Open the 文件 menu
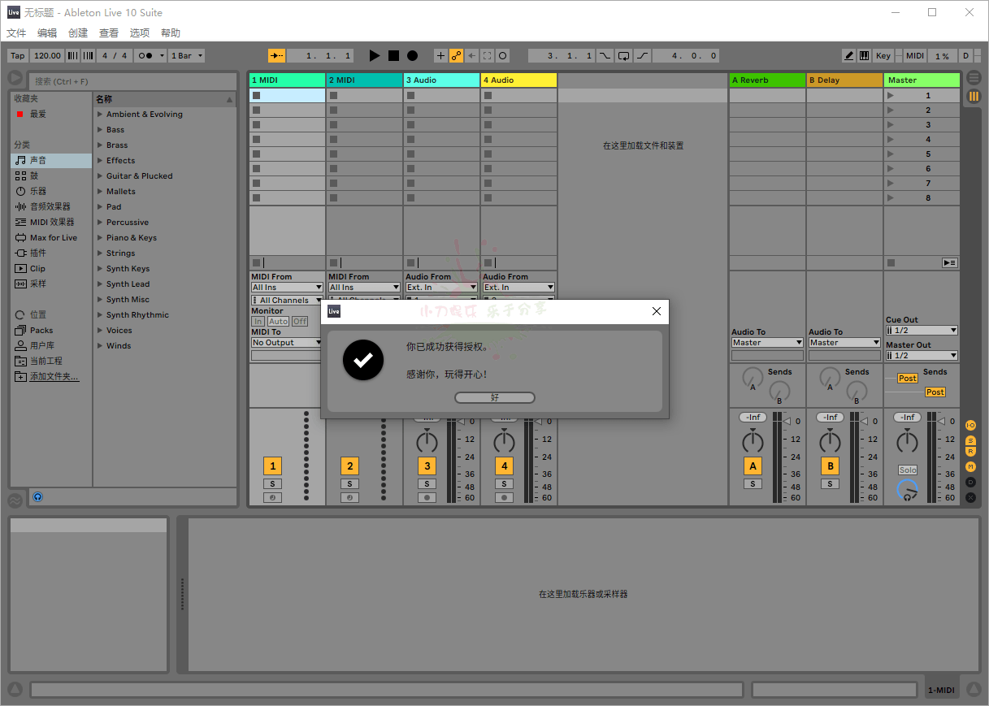The image size is (989, 706). (16, 32)
